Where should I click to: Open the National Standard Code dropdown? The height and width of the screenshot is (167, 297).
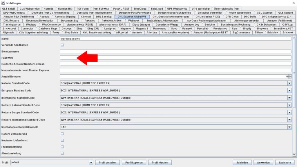click(x=289, y=83)
